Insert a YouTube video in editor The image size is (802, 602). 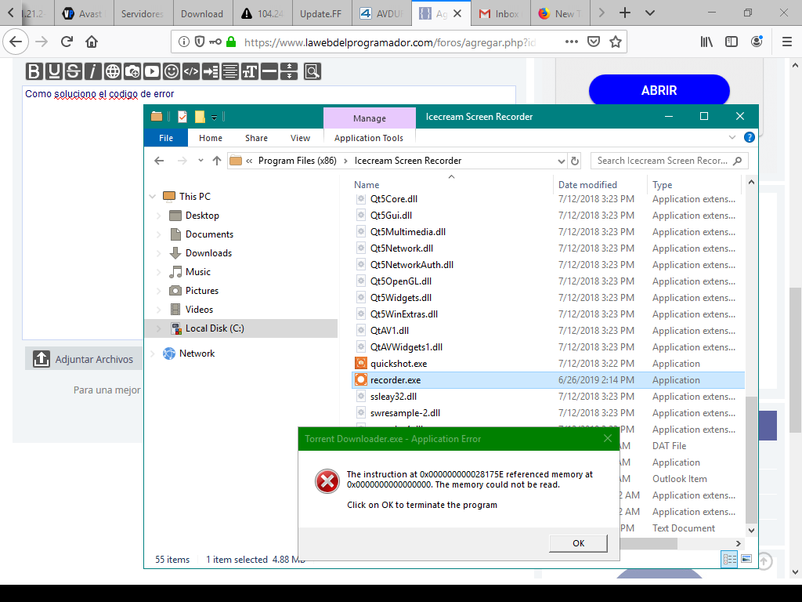[151, 71]
